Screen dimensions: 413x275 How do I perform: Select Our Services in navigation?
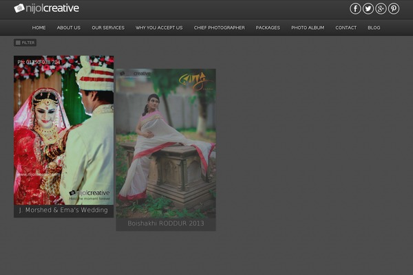pos(108,27)
